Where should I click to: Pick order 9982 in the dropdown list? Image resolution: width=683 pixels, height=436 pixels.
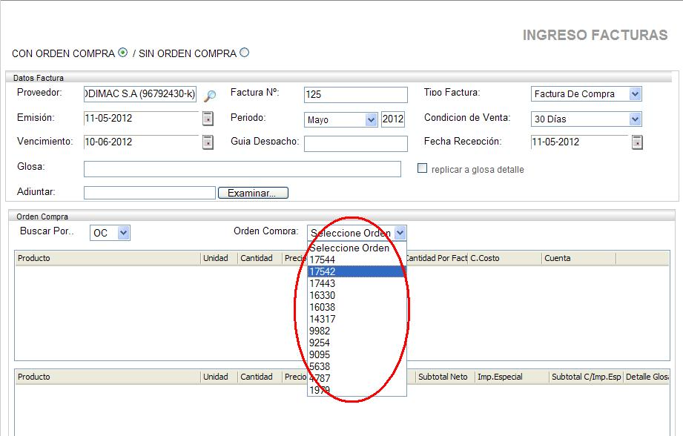(357, 331)
